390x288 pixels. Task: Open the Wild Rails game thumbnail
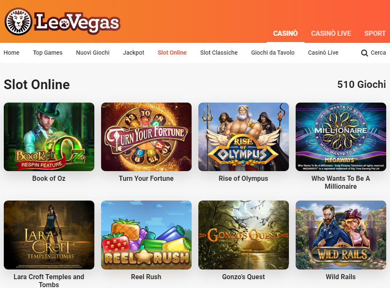(341, 235)
